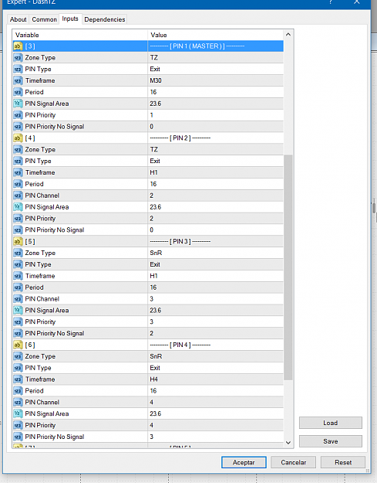Click the integer icon of PIN Priority No Signal, value 2
The width and height of the screenshot is (377, 483).
(18, 333)
